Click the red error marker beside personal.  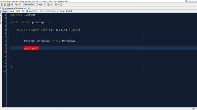[x=6, y=48]
